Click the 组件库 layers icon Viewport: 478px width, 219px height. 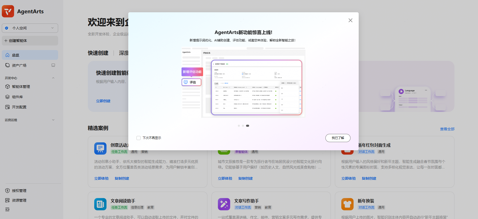coord(7,97)
